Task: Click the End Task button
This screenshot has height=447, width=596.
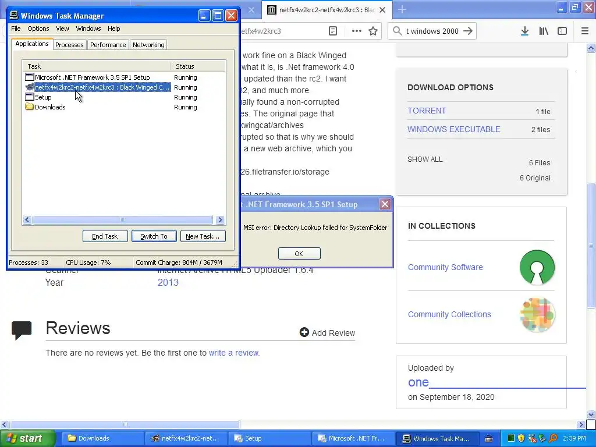Action: coord(105,236)
